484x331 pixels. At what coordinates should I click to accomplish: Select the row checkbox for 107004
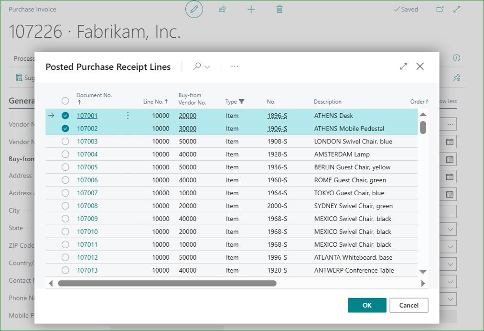[65, 154]
